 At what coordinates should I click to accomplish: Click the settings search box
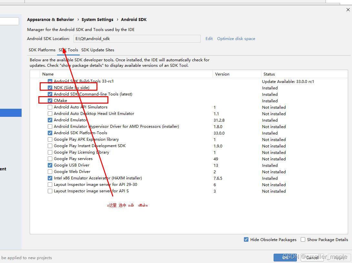(x=9, y=21)
